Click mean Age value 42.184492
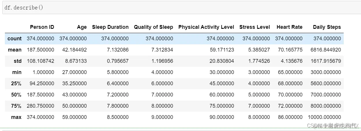 click(x=74, y=50)
